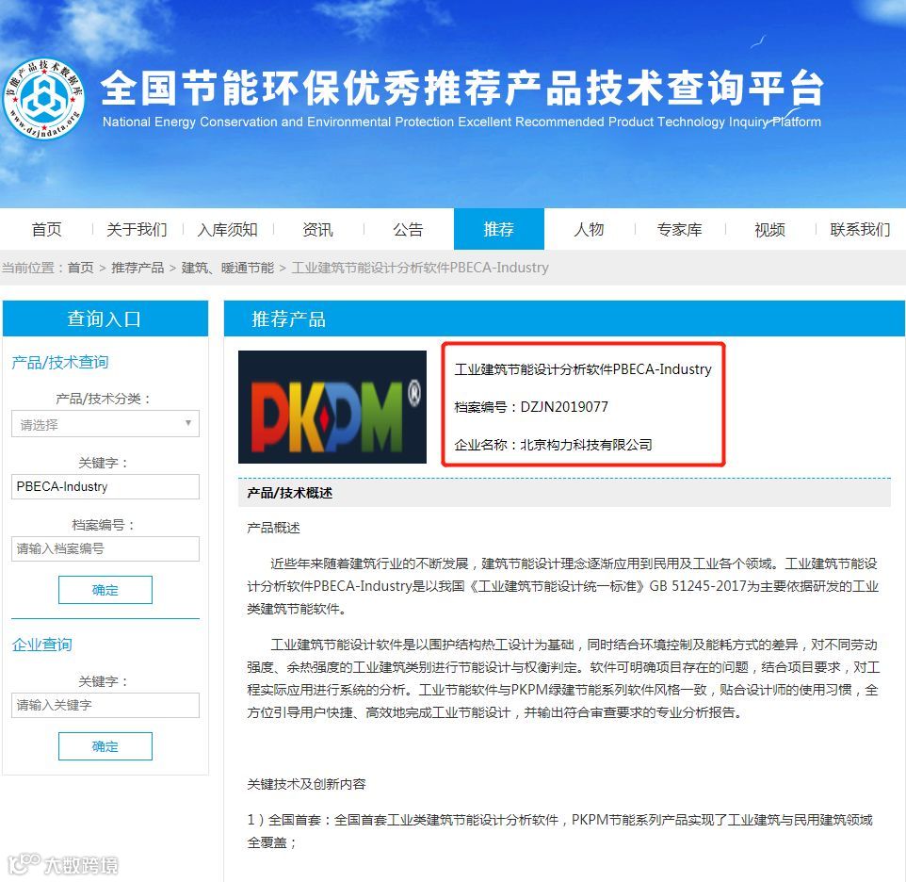Click the 建筑、暖通节能 breadcrumb link
This screenshot has height=882, width=906.
pyautogui.click(x=228, y=268)
